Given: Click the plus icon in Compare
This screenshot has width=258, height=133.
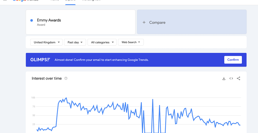Looking at the screenshot, I should point(144,22).
